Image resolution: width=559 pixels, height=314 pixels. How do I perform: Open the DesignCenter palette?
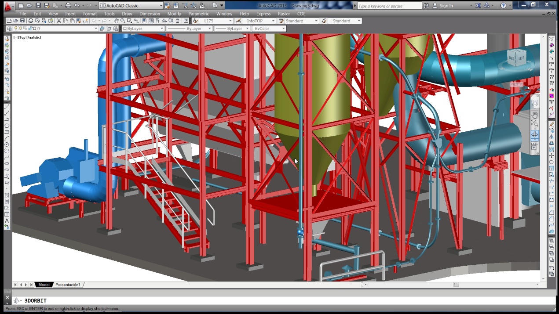tap(151, 21)
